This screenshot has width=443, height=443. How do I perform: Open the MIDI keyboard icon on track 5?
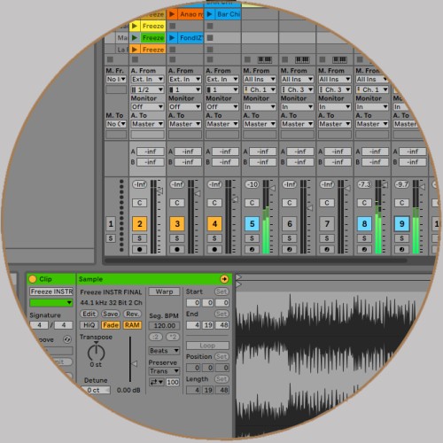(x=265, y=60)
